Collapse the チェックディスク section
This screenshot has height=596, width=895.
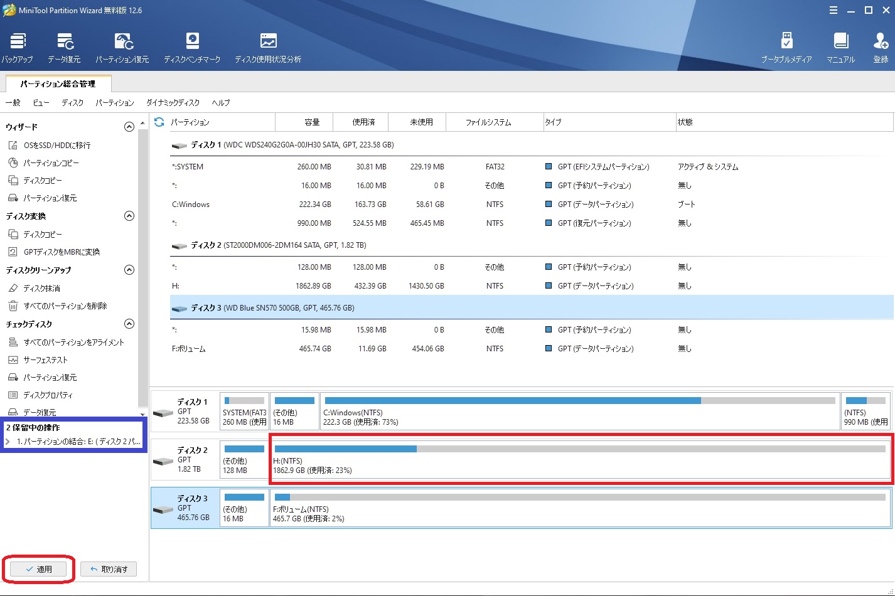(129, 324)
